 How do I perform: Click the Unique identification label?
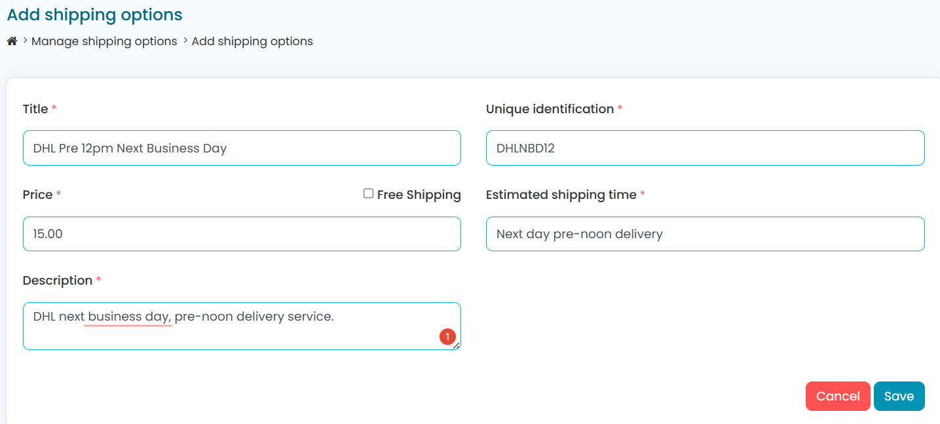[550, 109]
